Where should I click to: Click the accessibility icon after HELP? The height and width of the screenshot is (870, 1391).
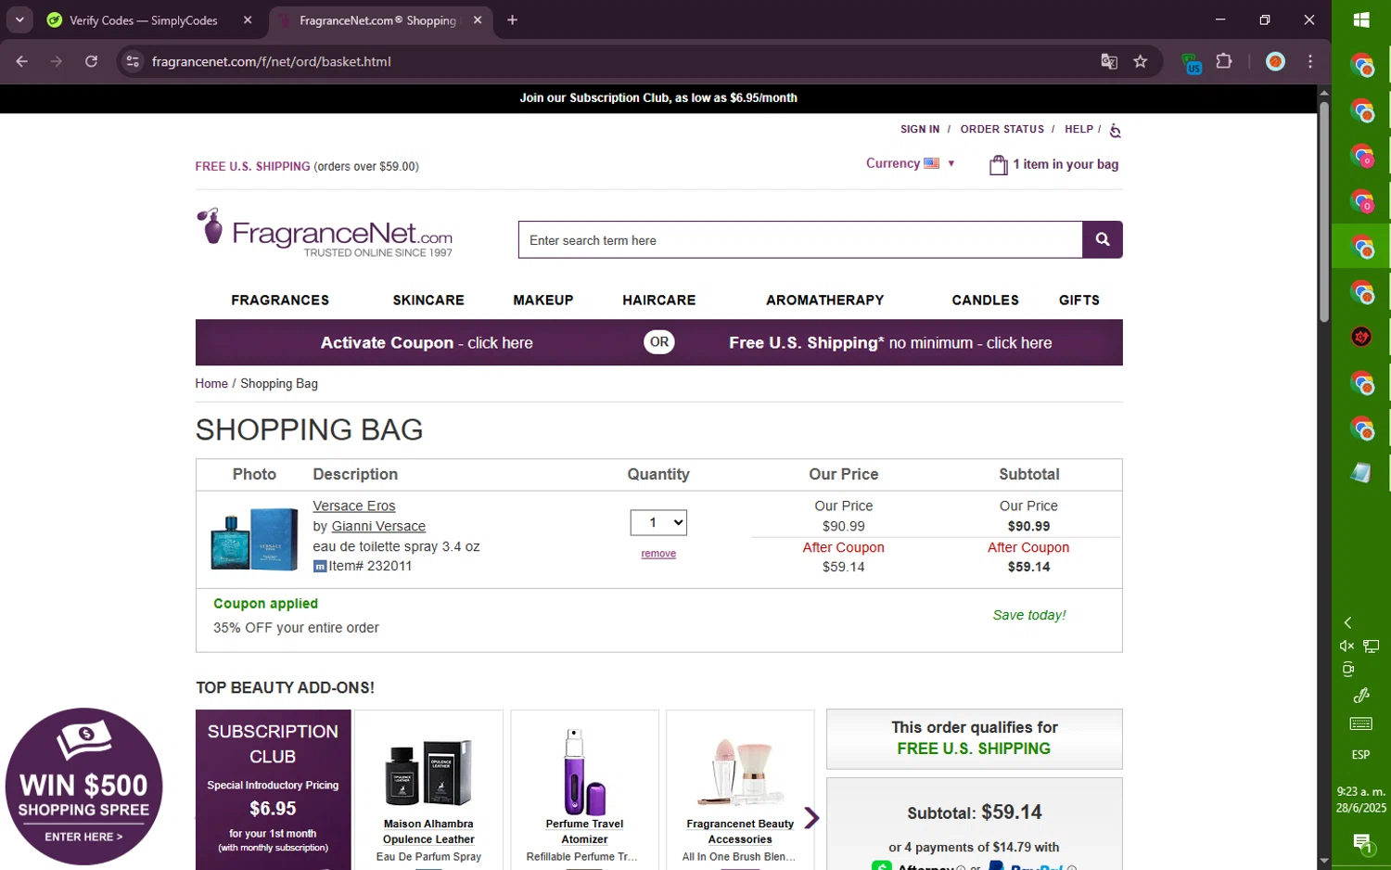tap(1115, 131)
